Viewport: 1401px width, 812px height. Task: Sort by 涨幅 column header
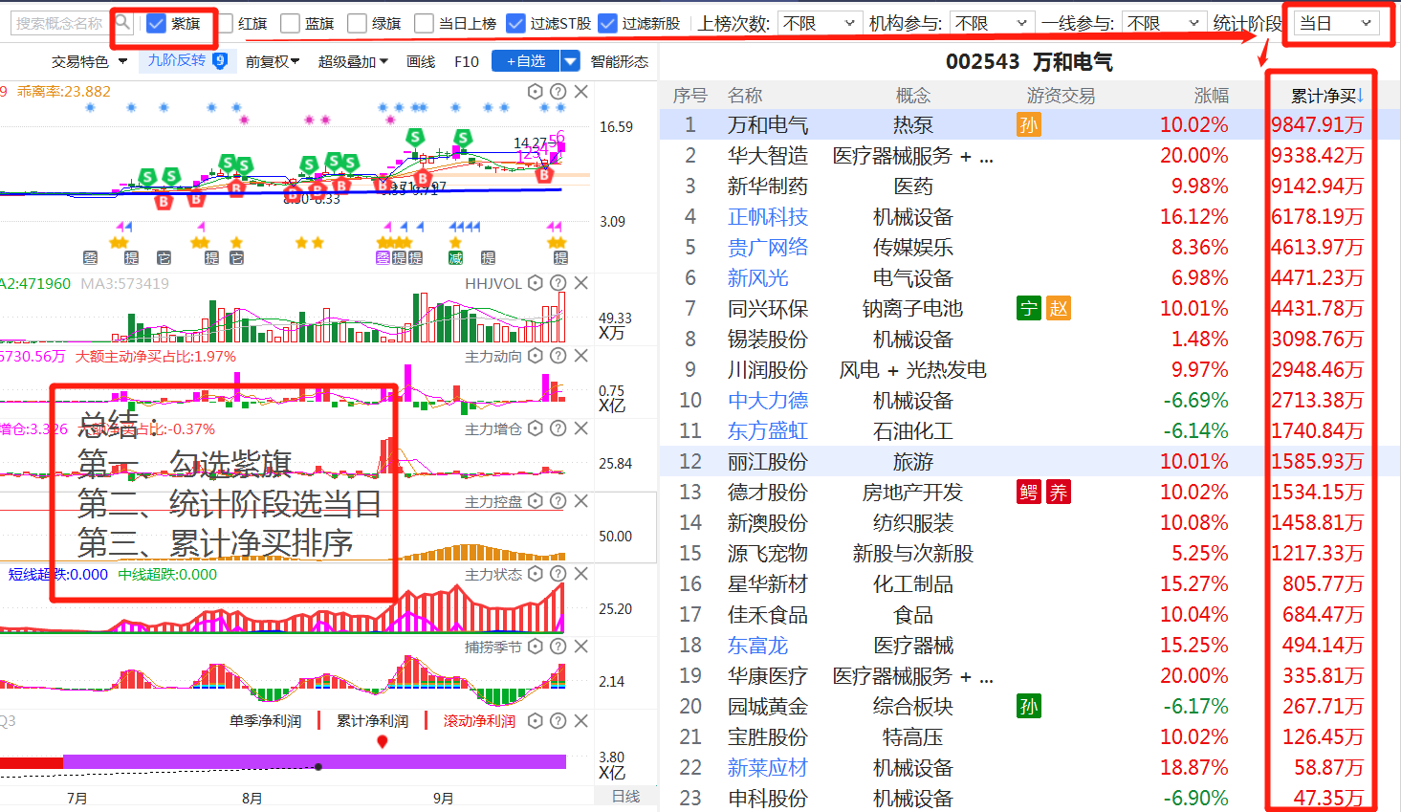[x=1211, y=96]
